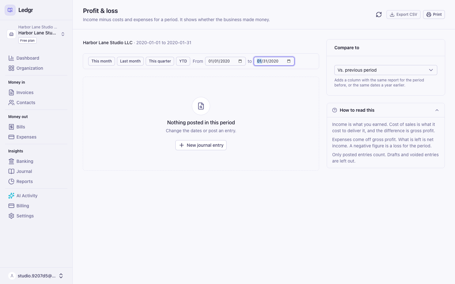Select the Last month preset
Screen dimensions: 455x284
point(130,61)
